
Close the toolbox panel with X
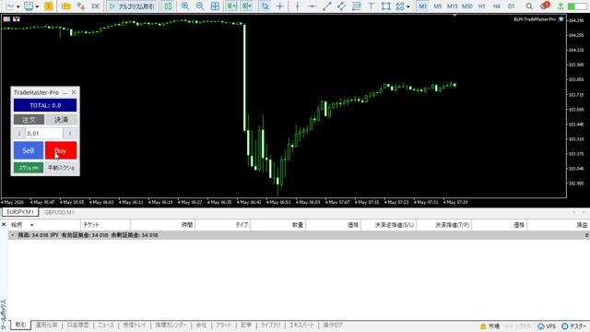coord(4,224)
